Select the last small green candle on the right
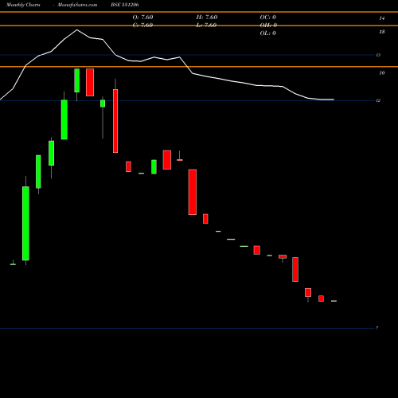This screenshot has height=398, width=398. [334, 301]
